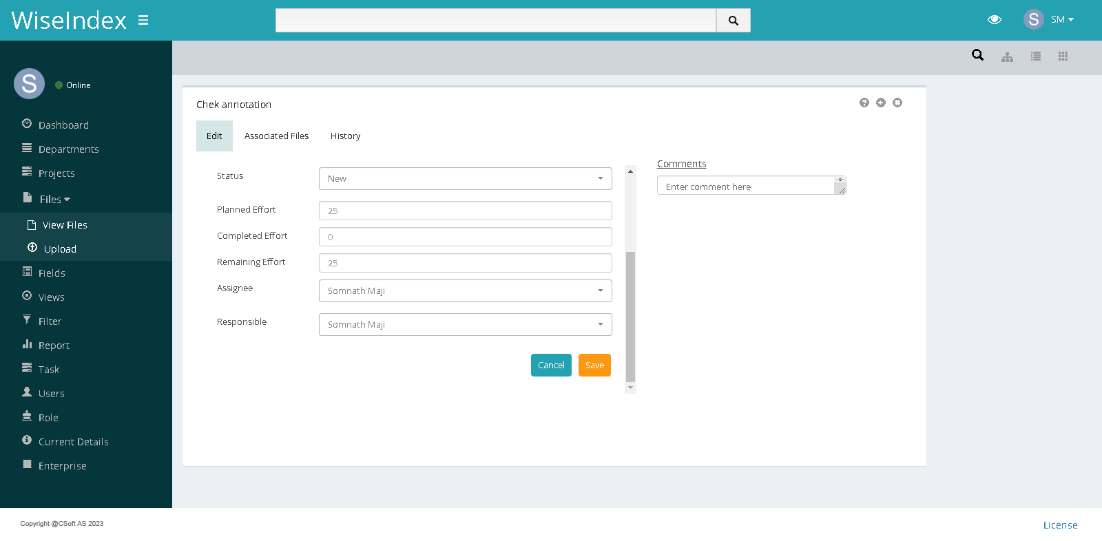Switch to the grid view icon

1063,56
